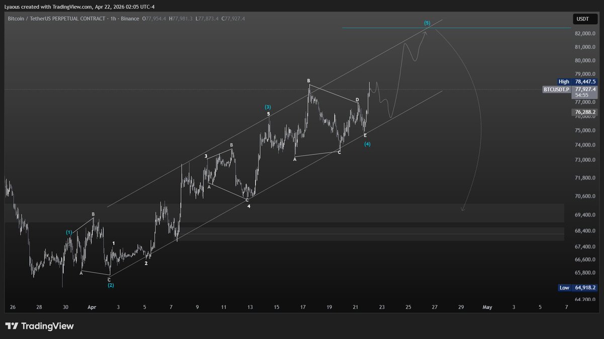The height and width of the screenshot is (339, 604).
Task: Select the blue (5) wave label
Action: point(427,23)
